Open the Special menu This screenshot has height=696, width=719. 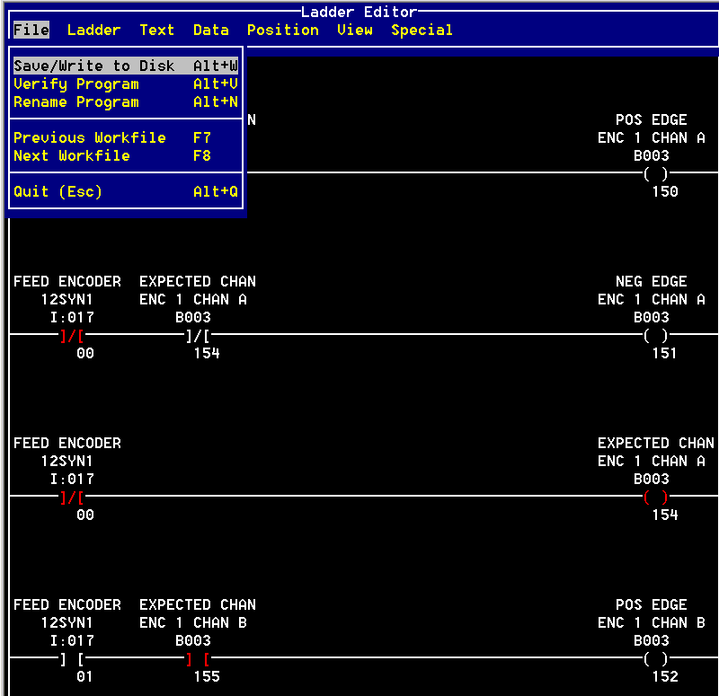tap(422, 30)
